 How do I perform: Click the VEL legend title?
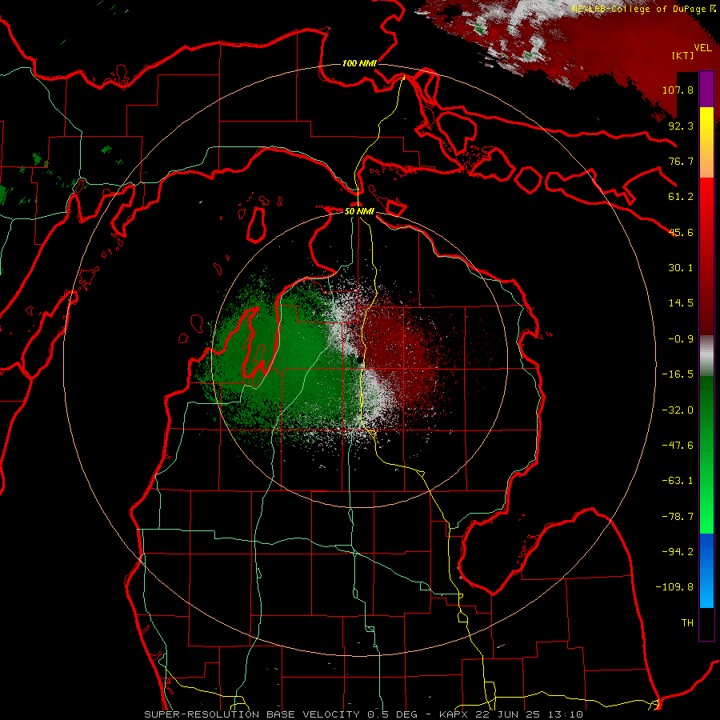(703, 48)
